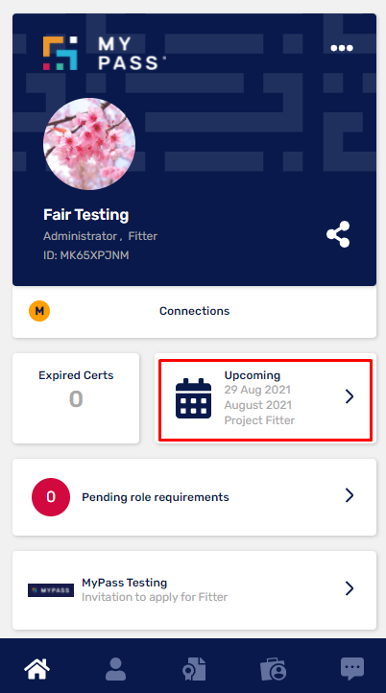Open the three-dot more options menu
This screenshot has height=693, width=386.
342,48
